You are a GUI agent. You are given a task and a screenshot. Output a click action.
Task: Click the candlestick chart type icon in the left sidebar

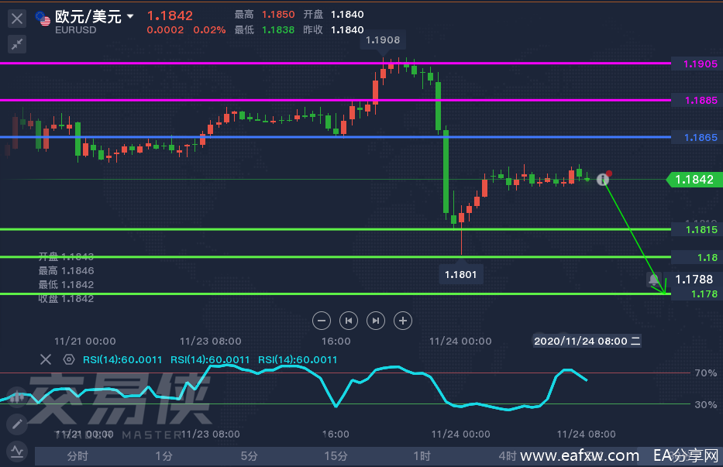16,398
